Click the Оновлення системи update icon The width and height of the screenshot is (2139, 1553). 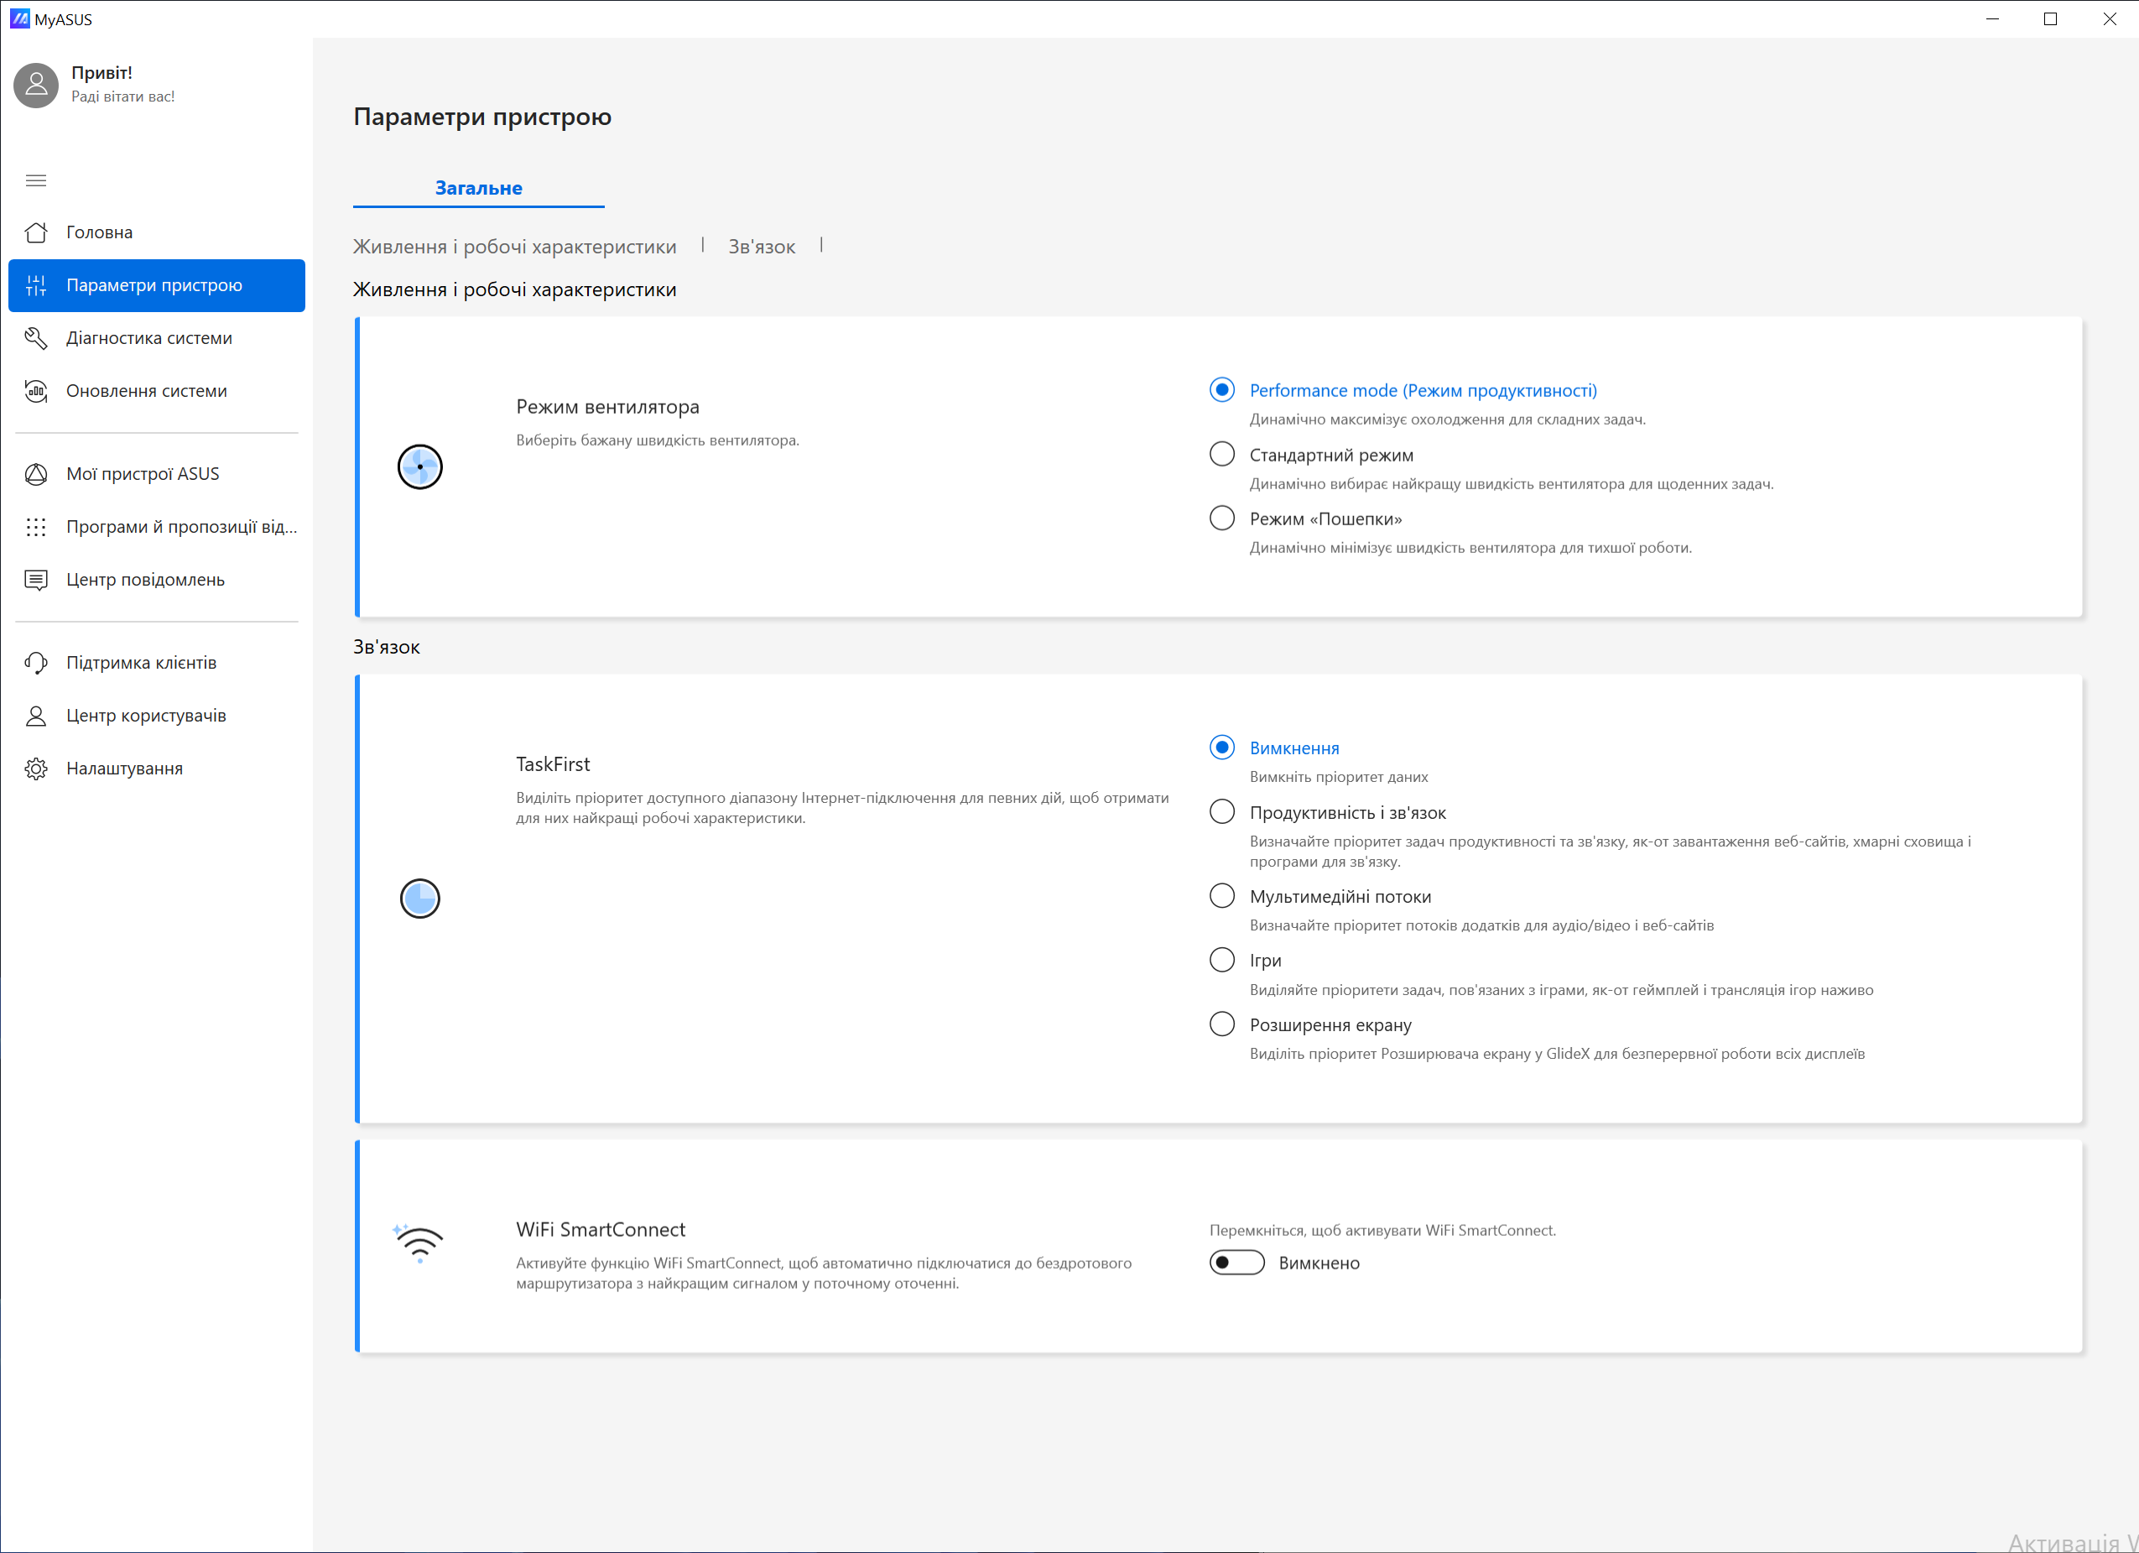click(36, 391)
